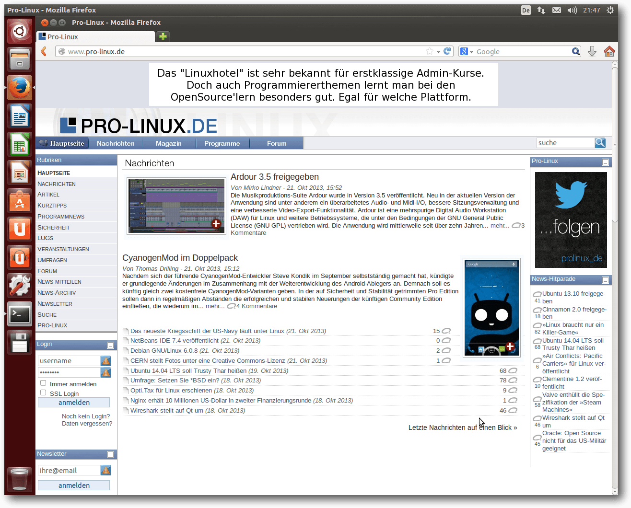Screen dimensions: 631x508
Task: Collapse the News-Hitparade panel
Action: click(605, 280)
